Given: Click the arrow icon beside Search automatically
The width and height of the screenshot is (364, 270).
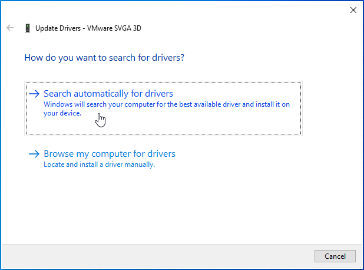Looking at the screenshot, I should 34,94.
